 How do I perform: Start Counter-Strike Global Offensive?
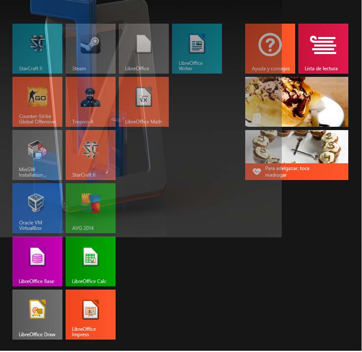(x=37, y=102)
